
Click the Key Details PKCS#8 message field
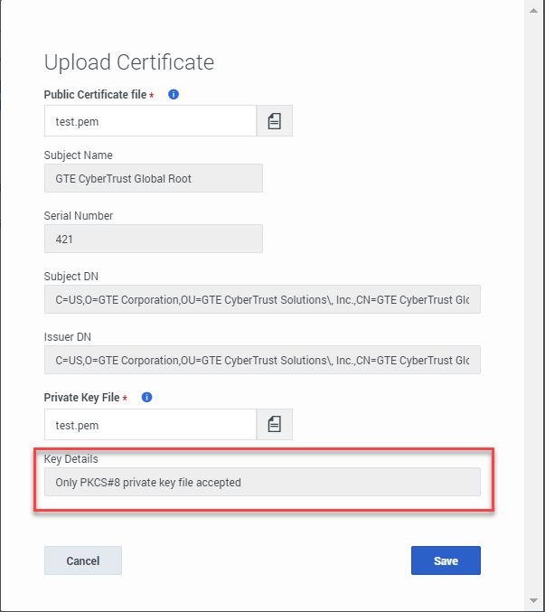click(262, 482)
